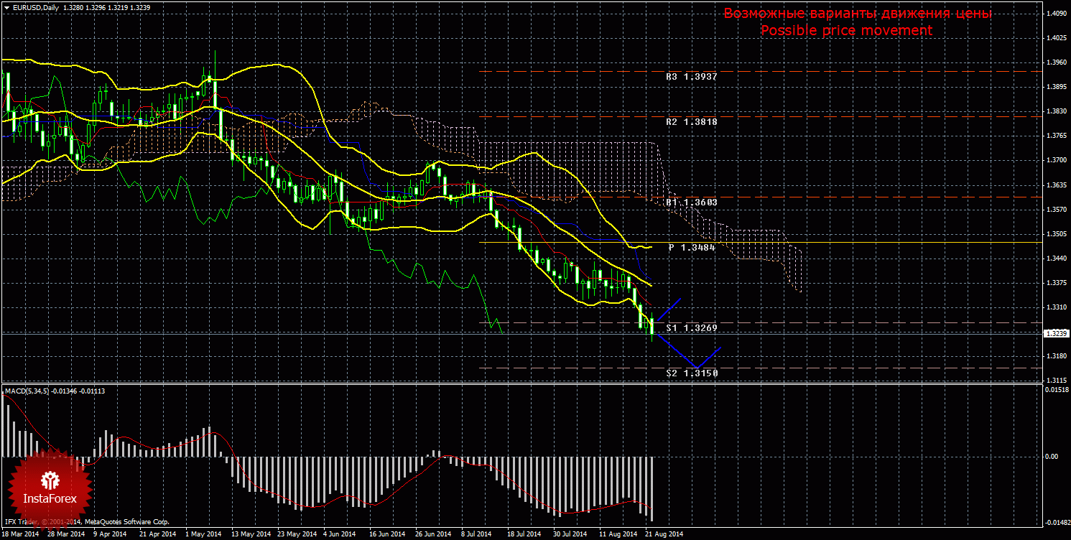Click the R1 1.3603 resistance label
This screenshot has width=1071, height=540.
691,202
